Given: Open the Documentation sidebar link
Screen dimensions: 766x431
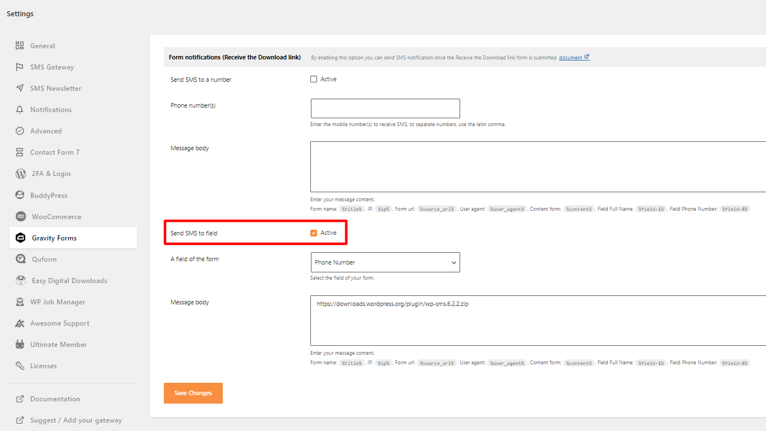Looking at the screenshot, I should click(x=55, y=398).
